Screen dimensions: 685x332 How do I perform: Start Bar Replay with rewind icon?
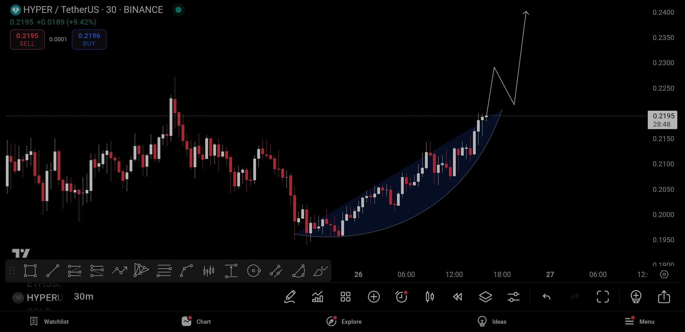point(458,297)
